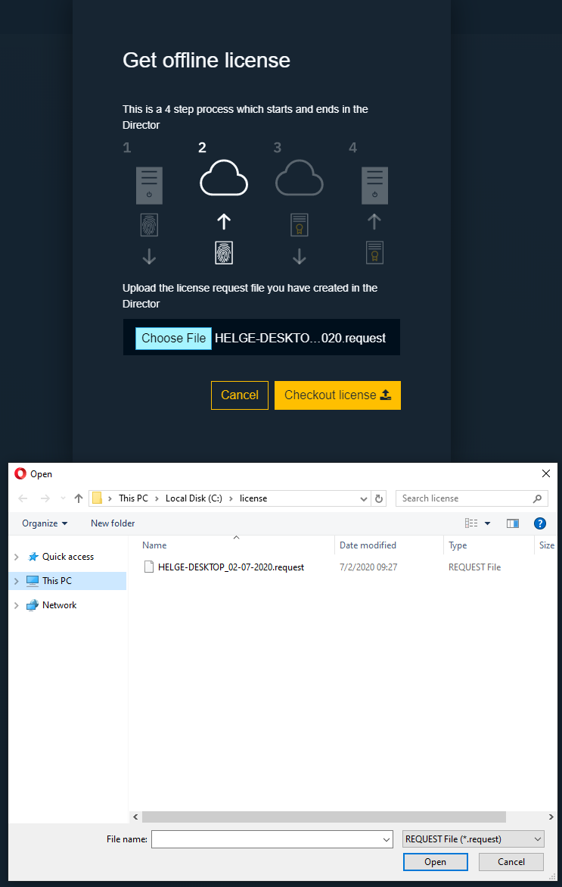Click the horizontal scrollbar in file list
The width and height of the screenshot is (562, 887).
click(x=324, y=817)
